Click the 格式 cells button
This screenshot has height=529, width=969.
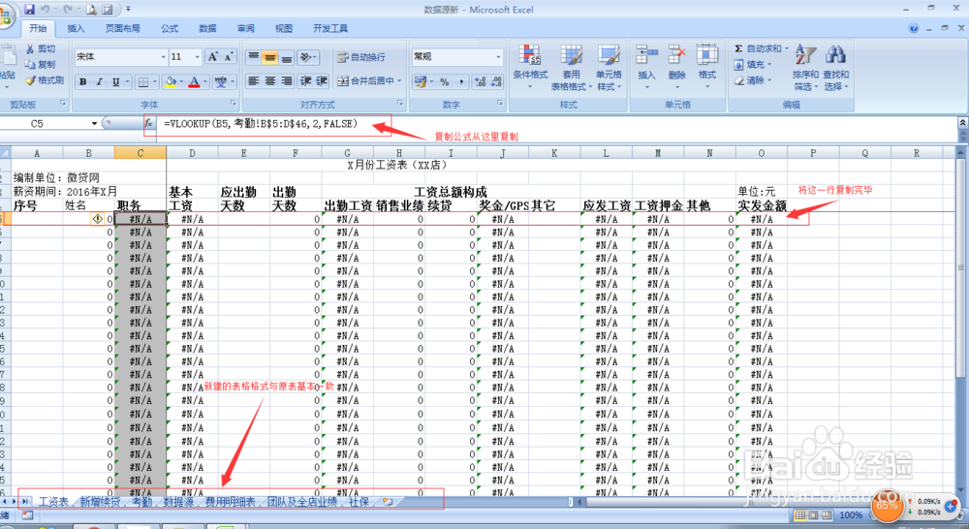pyautogui.click(x=707, y=68)
